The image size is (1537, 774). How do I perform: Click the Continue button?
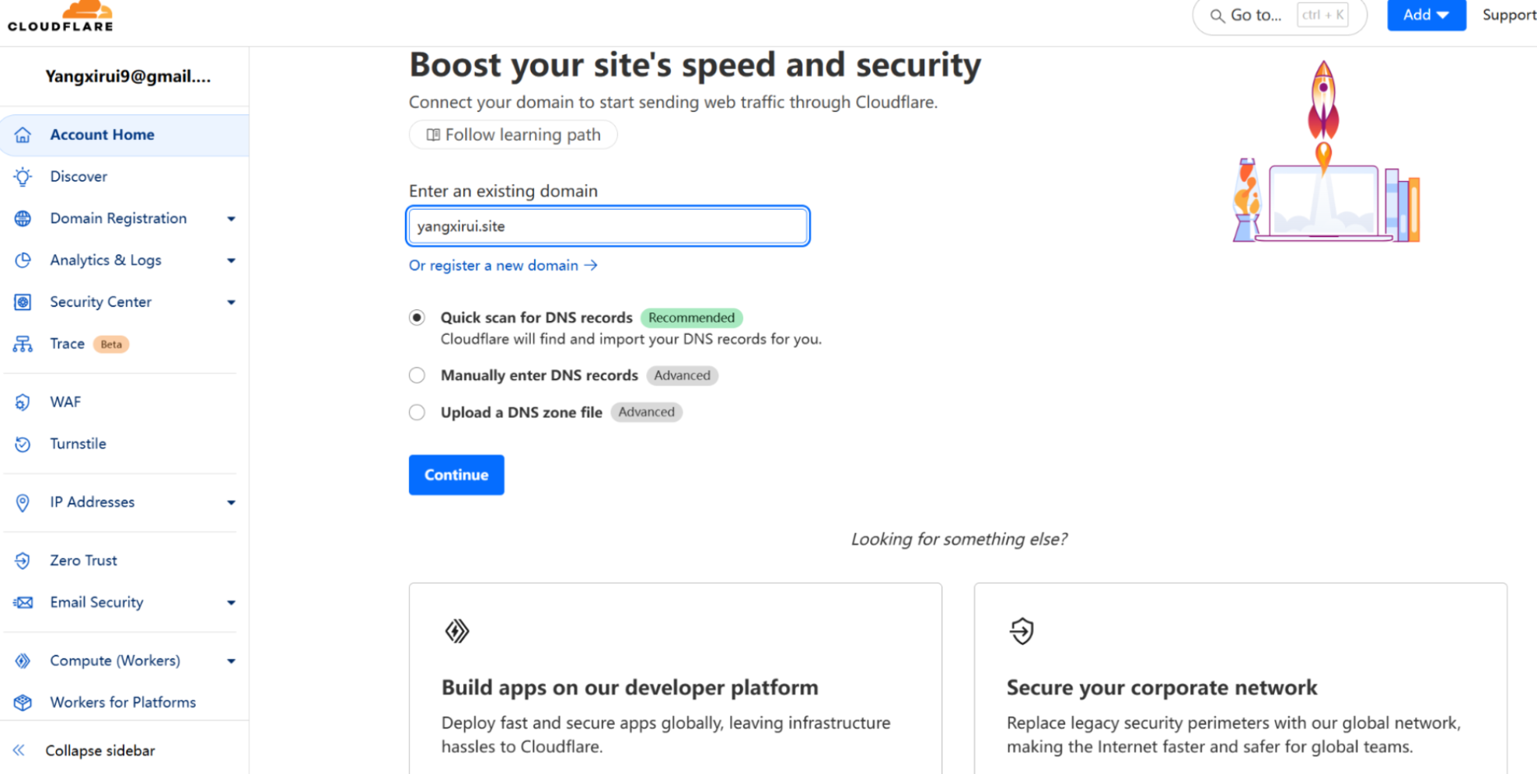456,475
